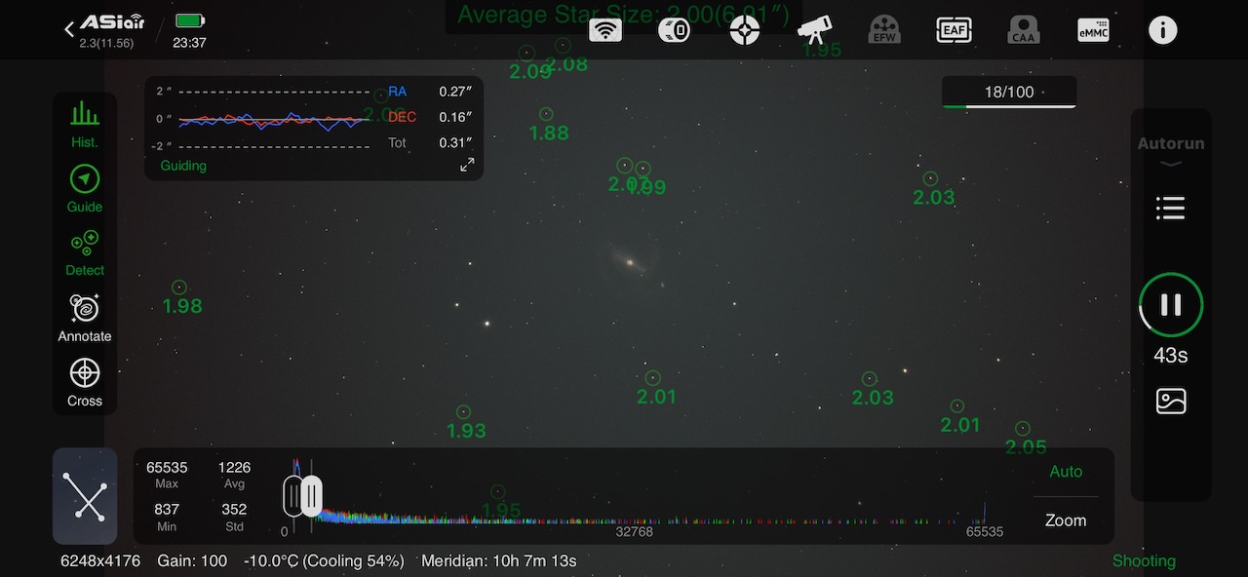Hide the tools panel with X button
1248x577 pixels.
(85, 496)
